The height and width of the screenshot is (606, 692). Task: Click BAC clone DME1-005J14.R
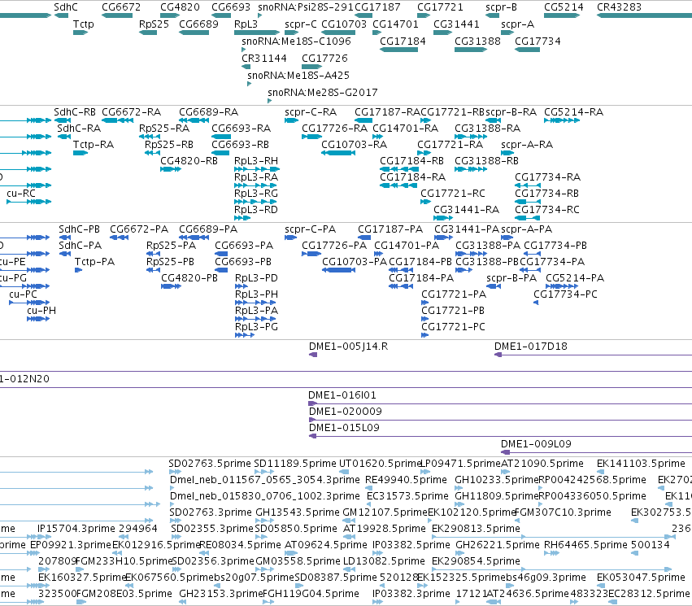pyautogui.click(x=348, y=347)
